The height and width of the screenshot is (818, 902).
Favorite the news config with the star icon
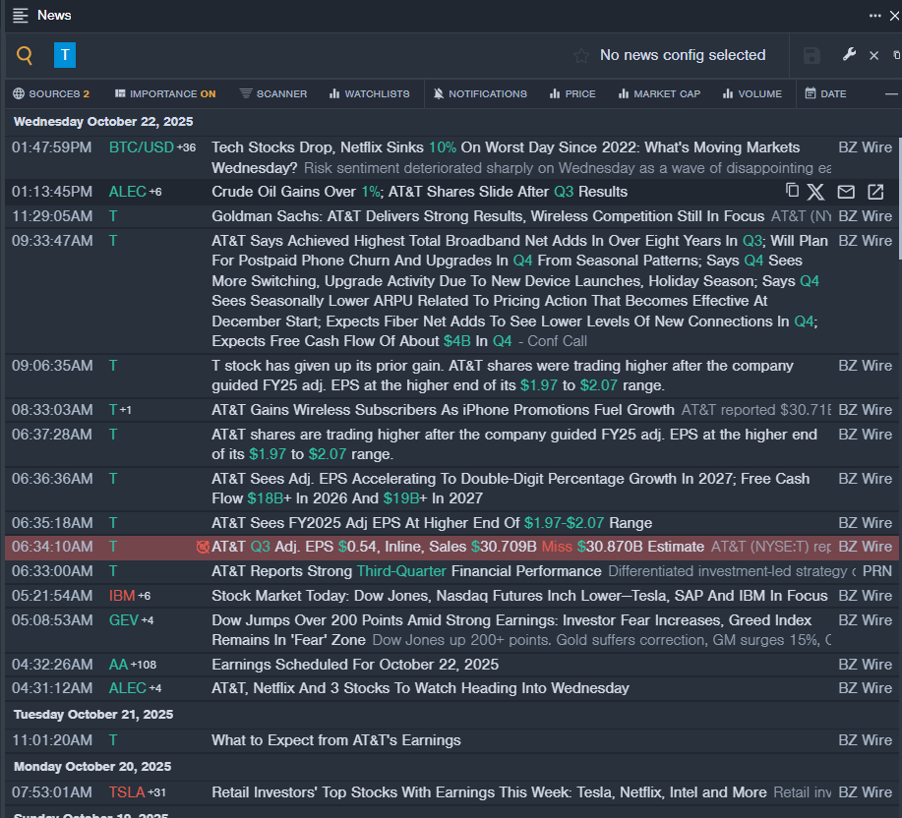click(581, 56)
